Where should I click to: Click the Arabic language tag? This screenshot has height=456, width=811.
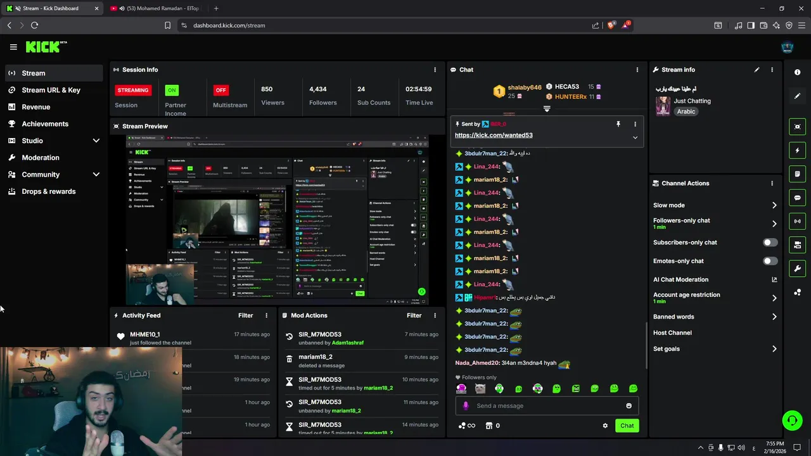pos(686,111)
